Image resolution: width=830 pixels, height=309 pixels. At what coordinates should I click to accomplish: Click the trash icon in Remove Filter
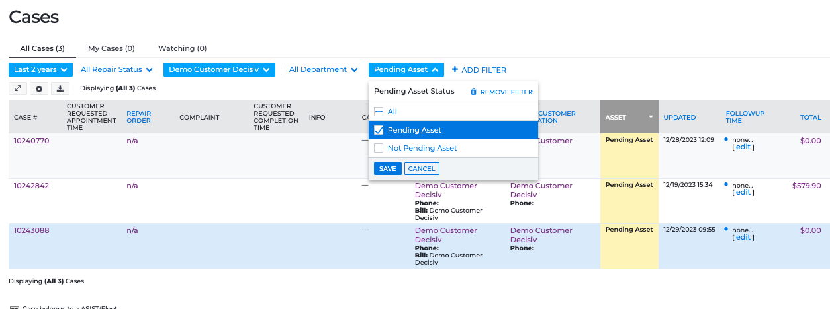473,92
